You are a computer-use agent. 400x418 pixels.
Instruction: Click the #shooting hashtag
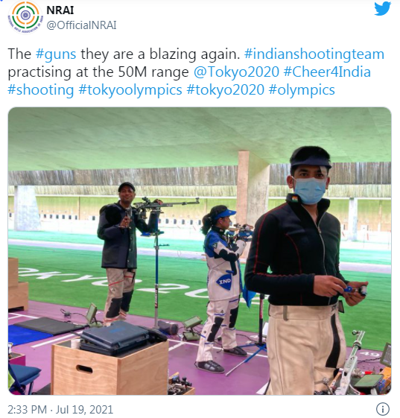coord(41,90)
